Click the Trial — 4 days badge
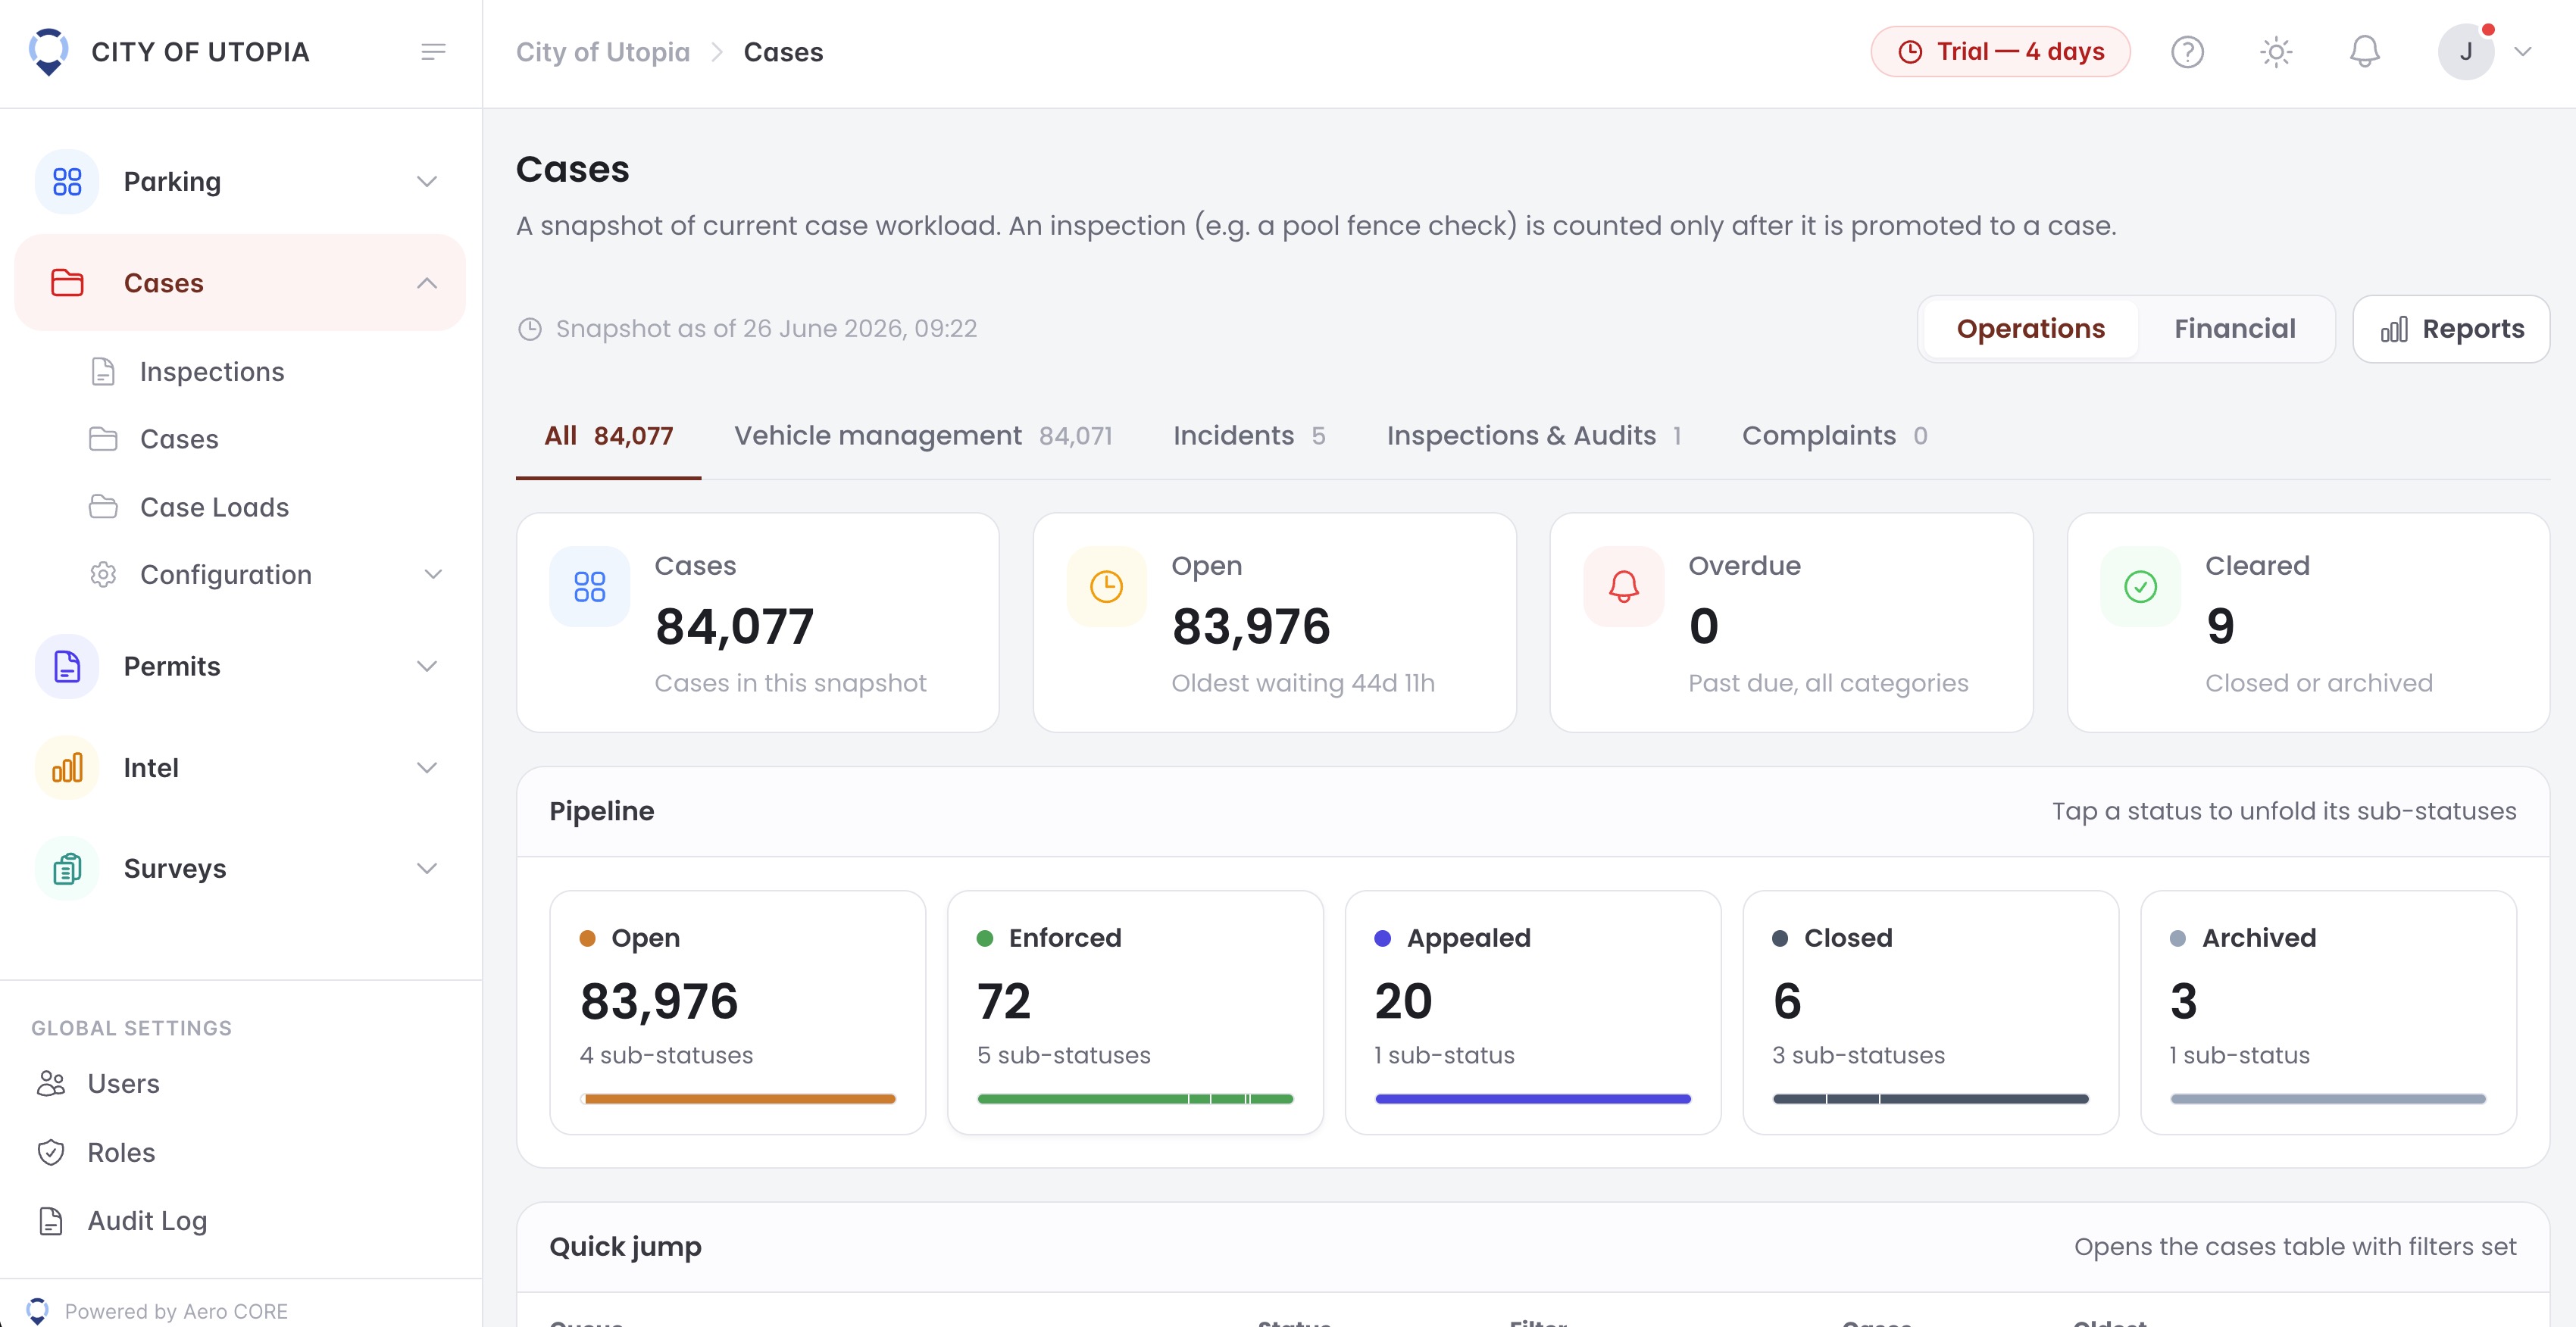The width and height of the screenshot is (2576, 1327). click(x=2000, y=52)
